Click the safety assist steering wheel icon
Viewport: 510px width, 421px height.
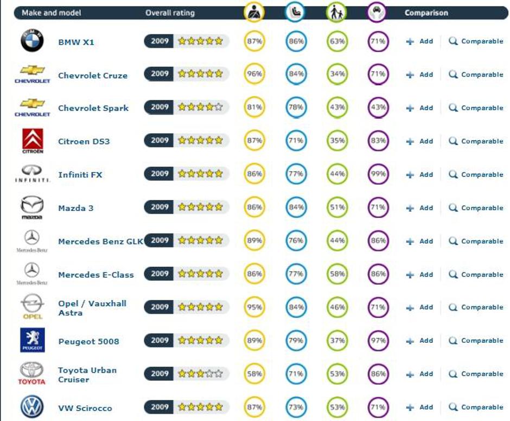tap(378, 11)
